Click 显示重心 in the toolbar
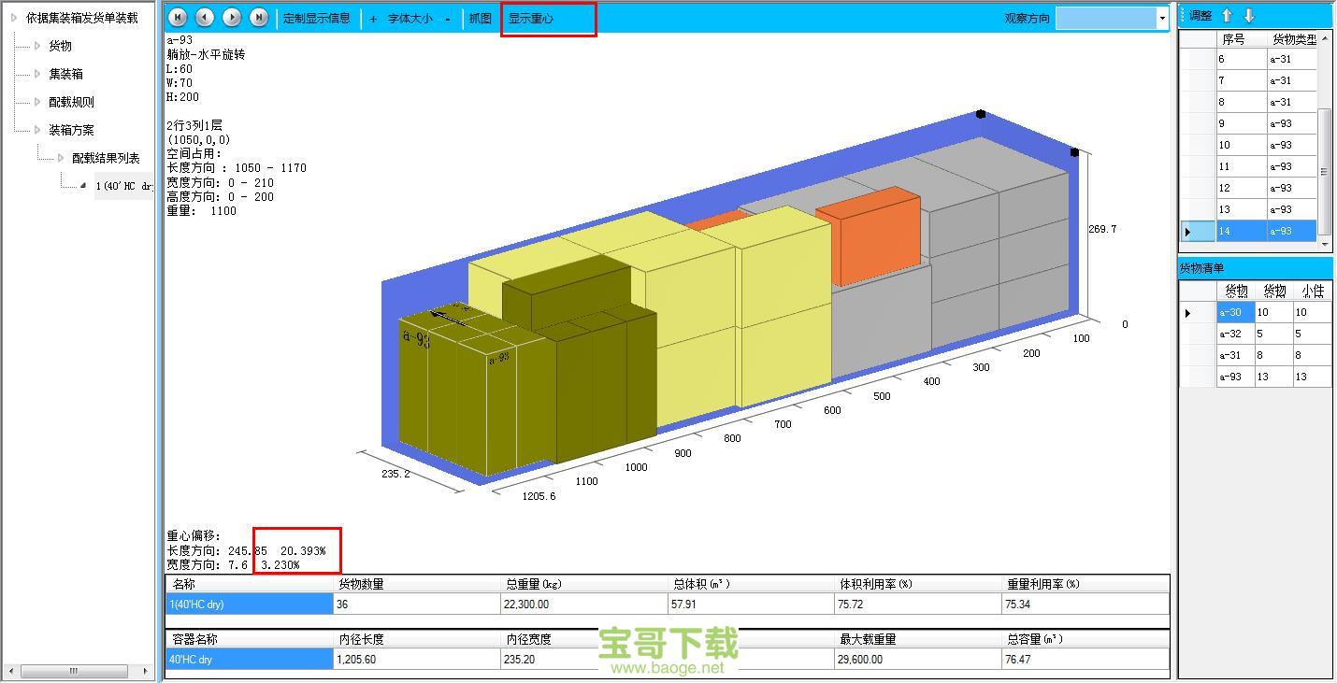Viewport: 1337px width, 683px height. click(x=531, y=19)
